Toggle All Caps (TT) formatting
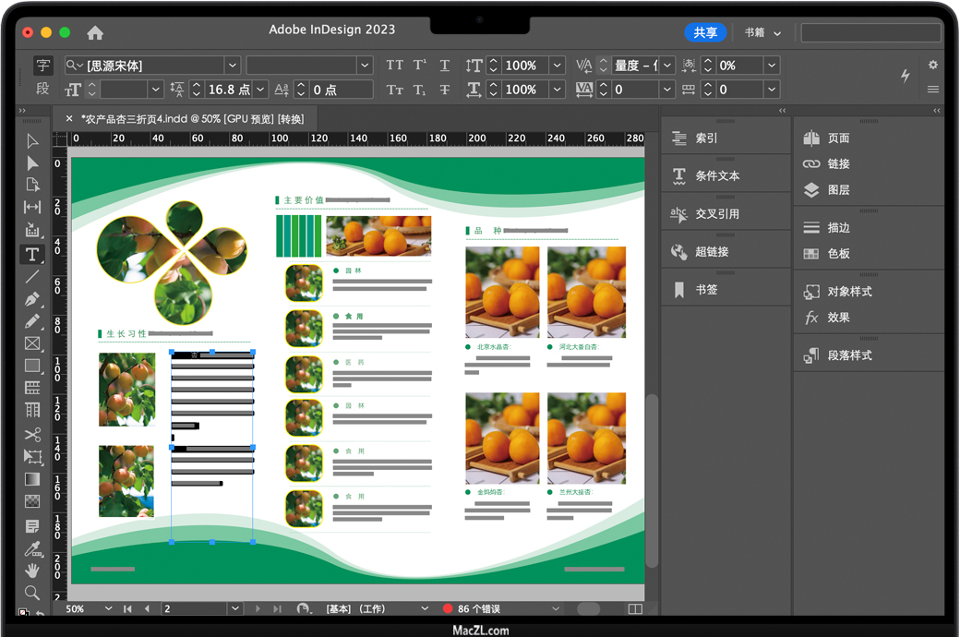960x637 pixels. (x=395, y=66)
